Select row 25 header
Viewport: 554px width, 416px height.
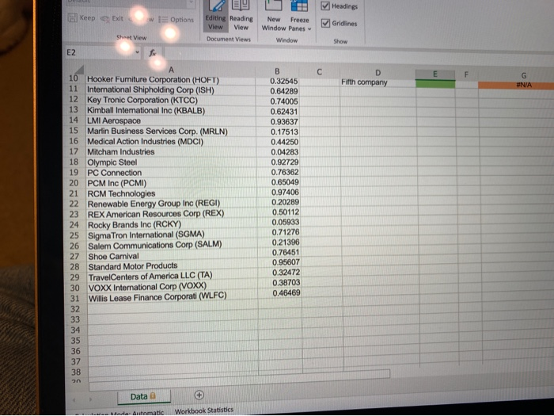point(74,235)
